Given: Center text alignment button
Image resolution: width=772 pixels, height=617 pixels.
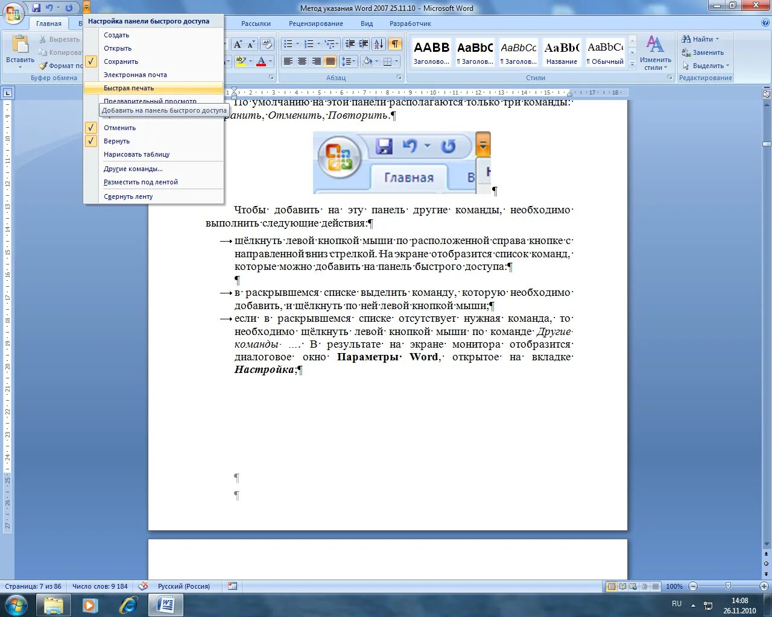Looking at the screenshot, I should point(302,61).
